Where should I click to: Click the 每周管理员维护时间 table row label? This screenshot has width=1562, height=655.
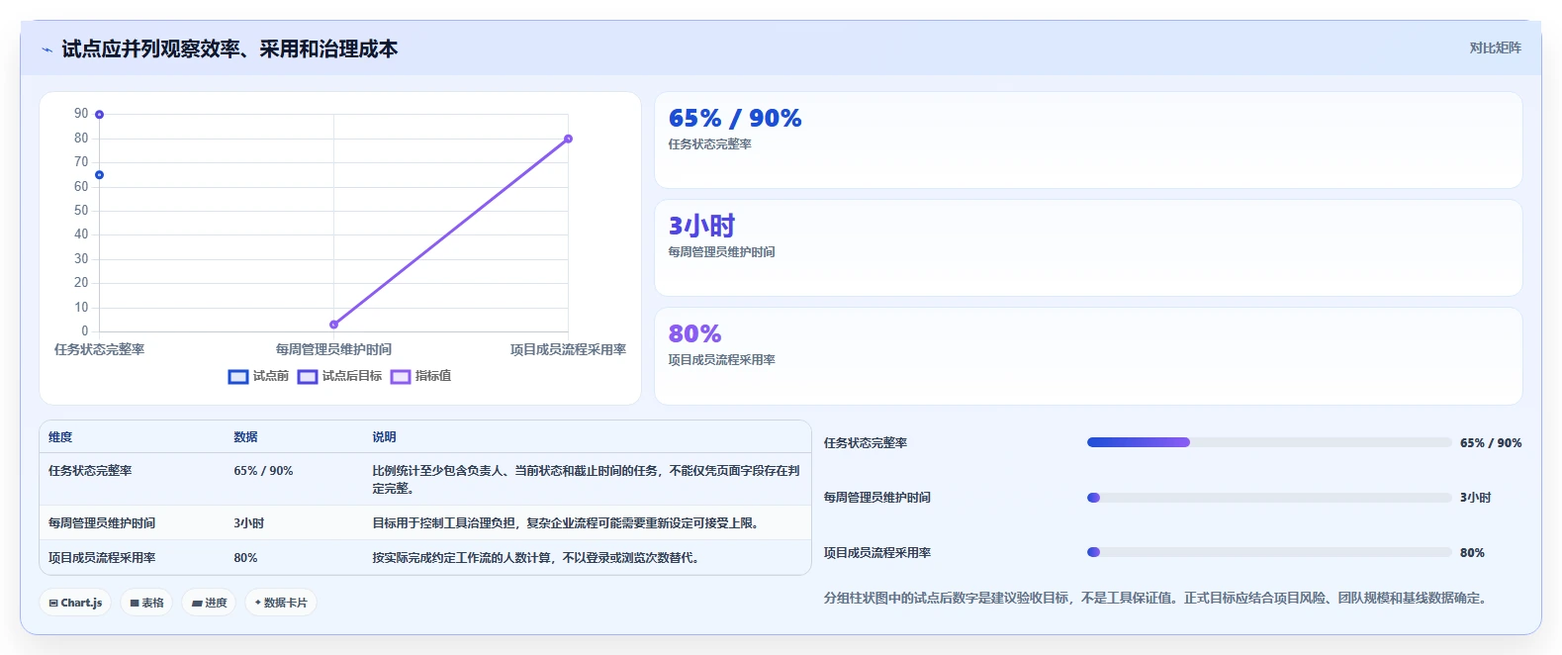[x=102, y=523]
